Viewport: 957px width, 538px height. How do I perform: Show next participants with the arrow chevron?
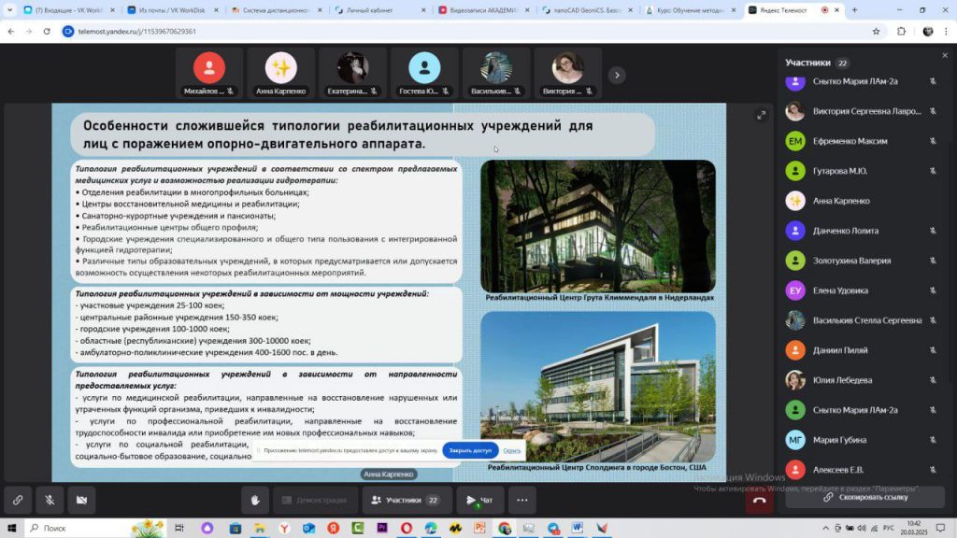[x=616, y=75]
